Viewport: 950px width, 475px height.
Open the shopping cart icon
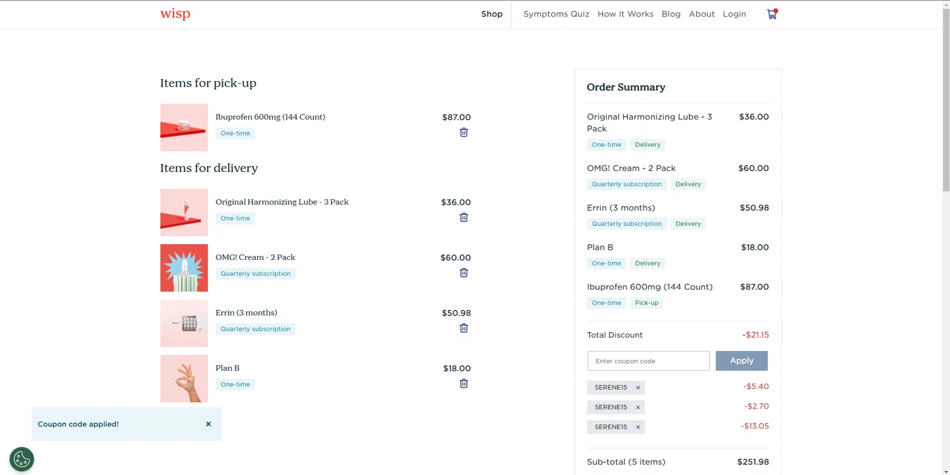(772, 14)
